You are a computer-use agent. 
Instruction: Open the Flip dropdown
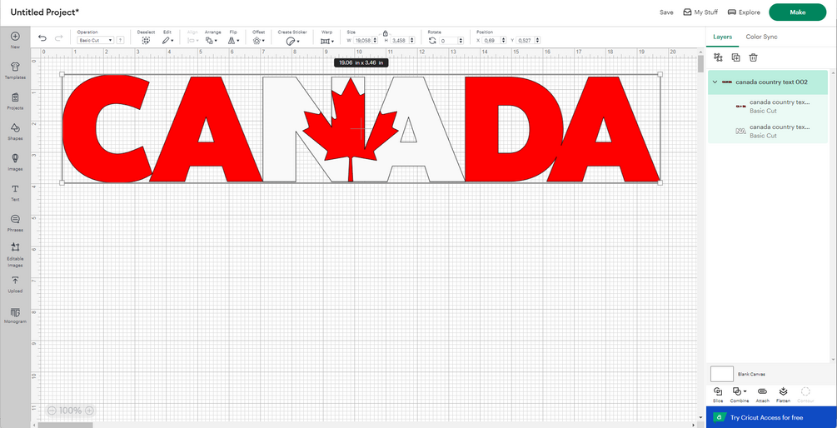click(x=234, y=40)
